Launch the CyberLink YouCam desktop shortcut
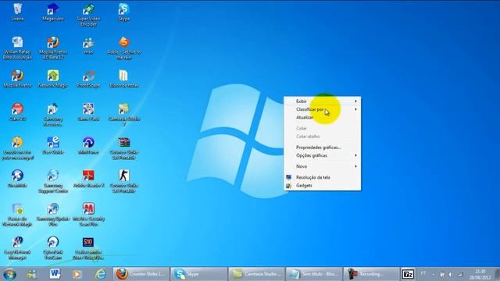This screenshot has width=500, height=281. [53, 247]
